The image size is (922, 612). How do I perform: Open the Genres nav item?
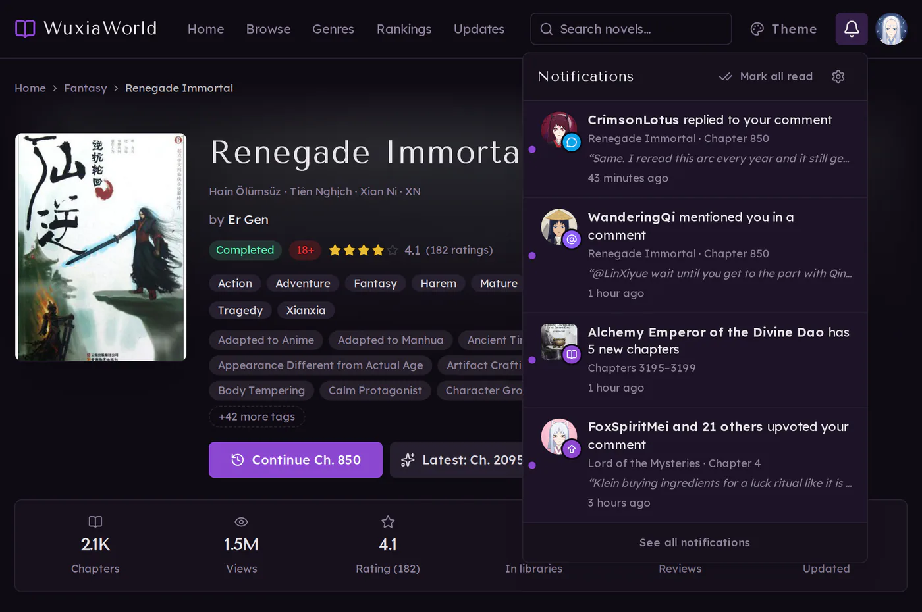[333, 29]
